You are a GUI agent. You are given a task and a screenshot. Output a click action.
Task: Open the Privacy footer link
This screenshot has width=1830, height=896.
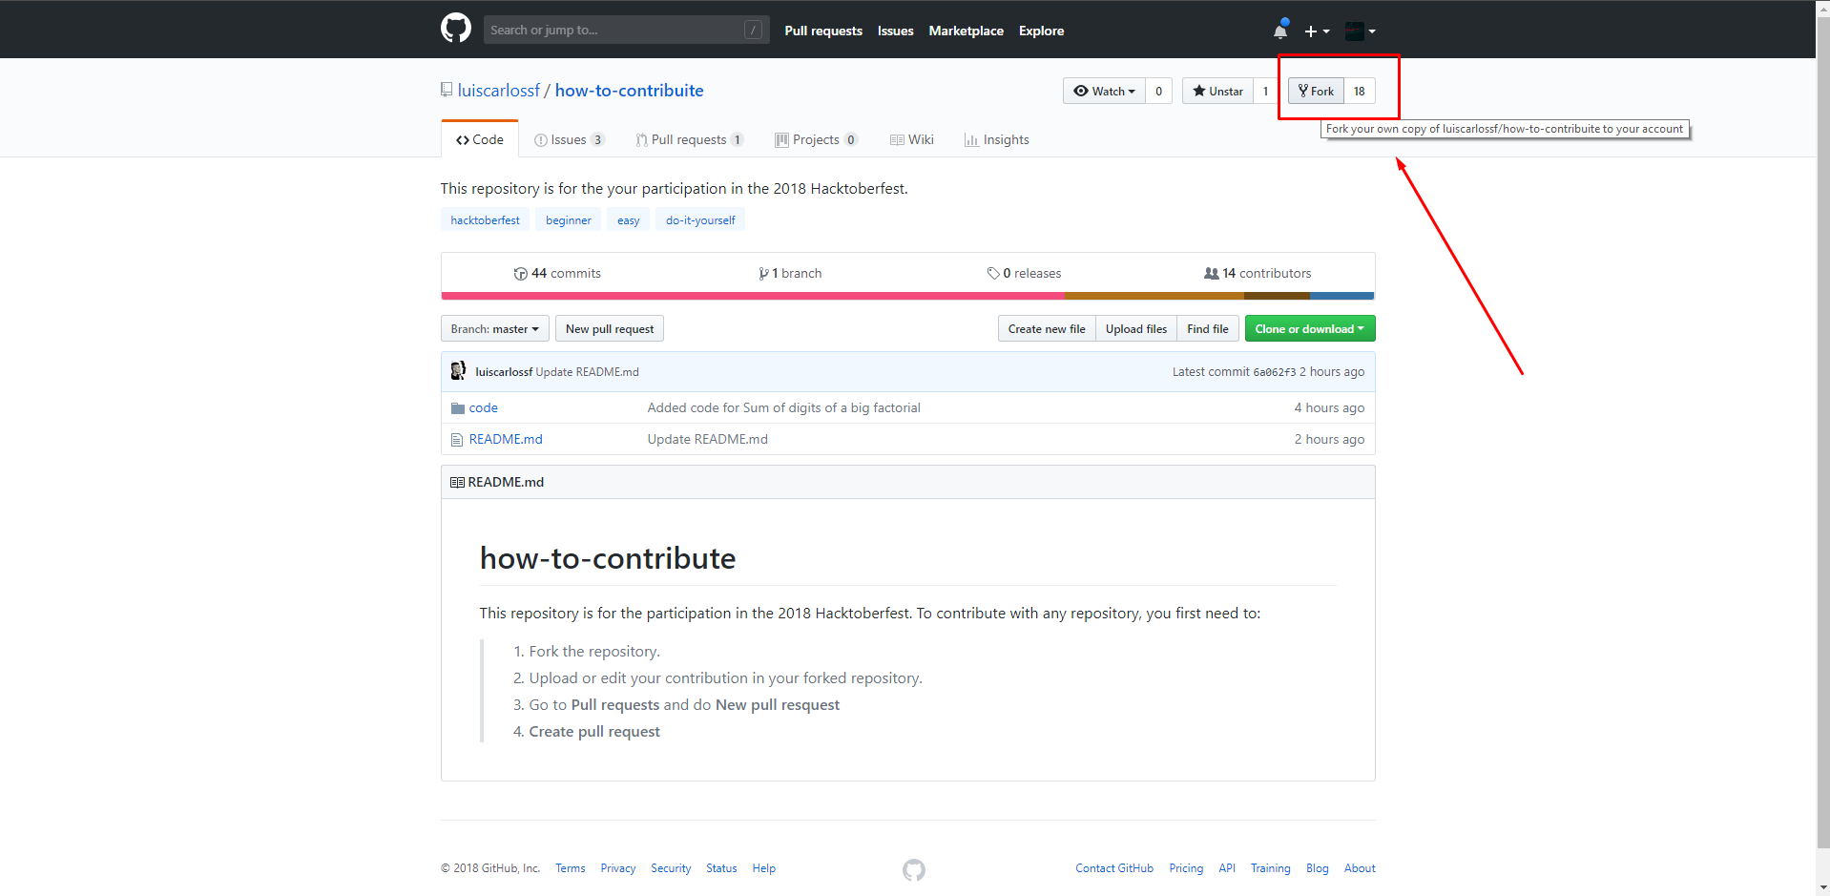tap(617, 868)
